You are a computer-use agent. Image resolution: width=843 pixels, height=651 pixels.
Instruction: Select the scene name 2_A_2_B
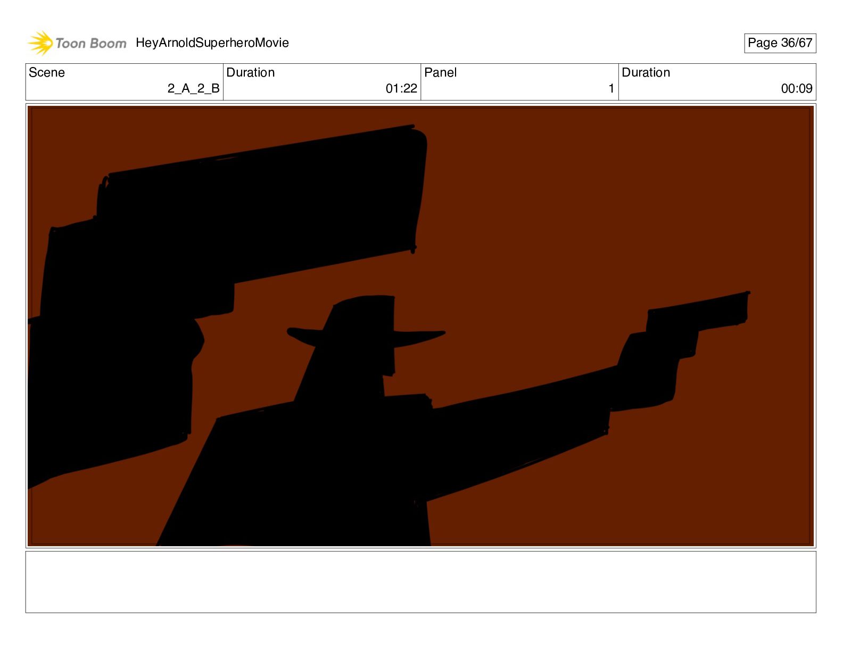[193, 88]
